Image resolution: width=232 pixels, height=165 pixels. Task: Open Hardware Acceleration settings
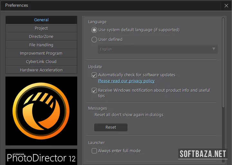41,70
